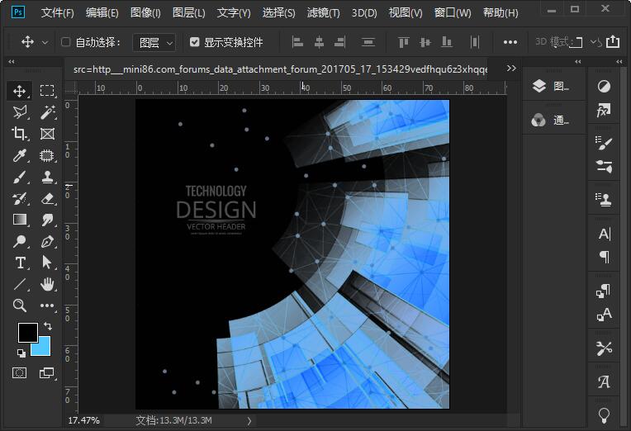This screenshot has width=631, height=431.
Task: Open the 帮助(H) menu
Action: click(x=501, y=13)
